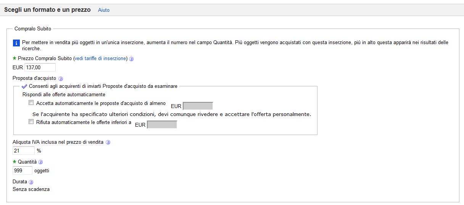This screenshot has width=464, height=205.
Task: Click help icon beside Prezzo Compralo Subito
Action: 131,59
